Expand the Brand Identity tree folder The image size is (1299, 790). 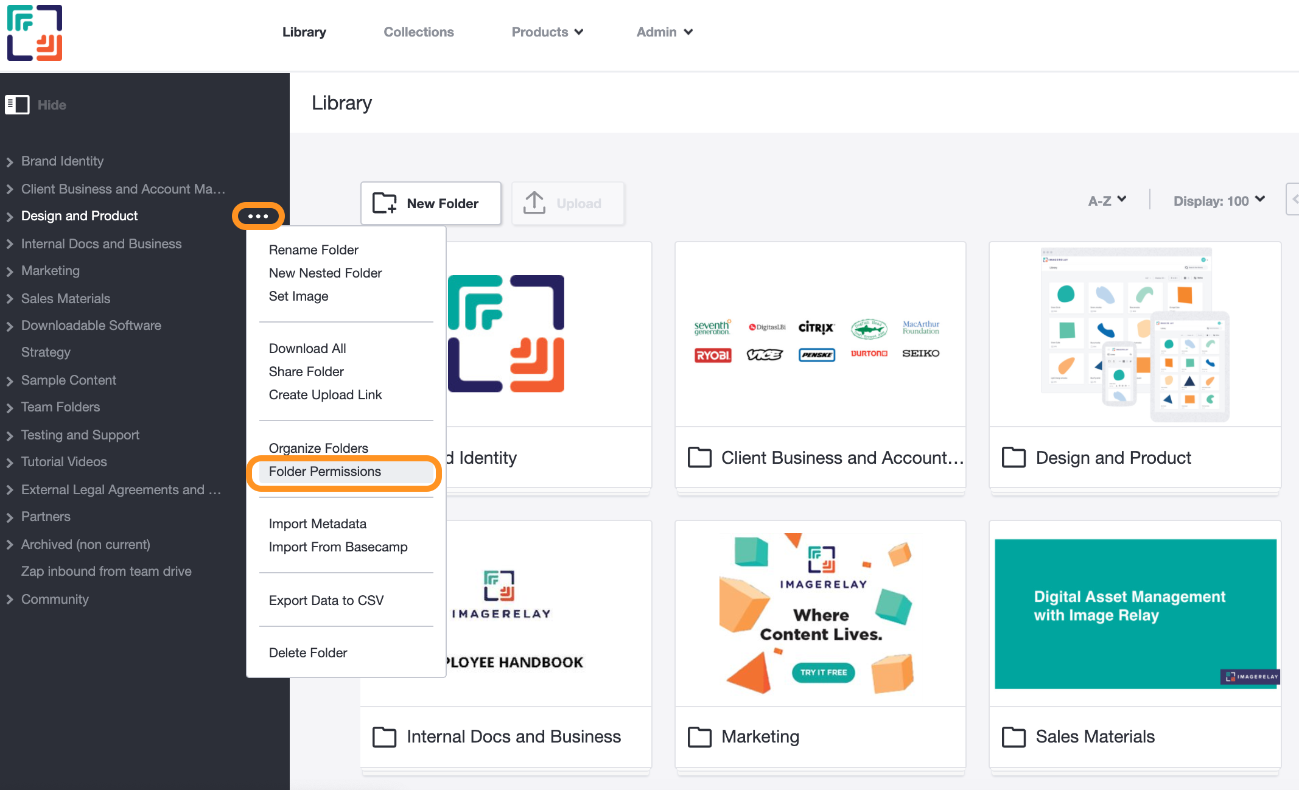[10, 162]
